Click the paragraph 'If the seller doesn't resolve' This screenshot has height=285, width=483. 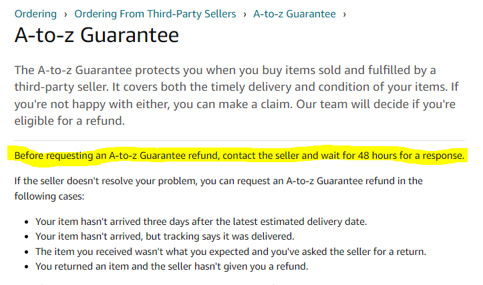pyautogui.click(x=218, y=188)
